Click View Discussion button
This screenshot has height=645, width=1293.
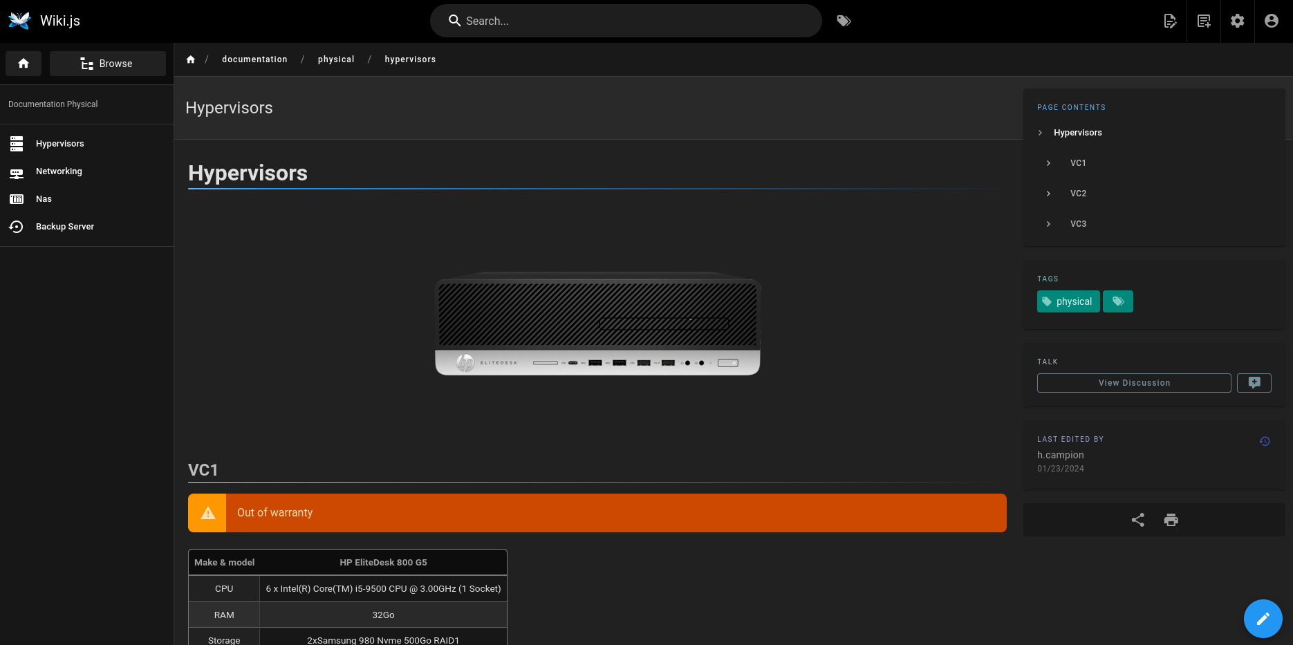[1134, 383]
